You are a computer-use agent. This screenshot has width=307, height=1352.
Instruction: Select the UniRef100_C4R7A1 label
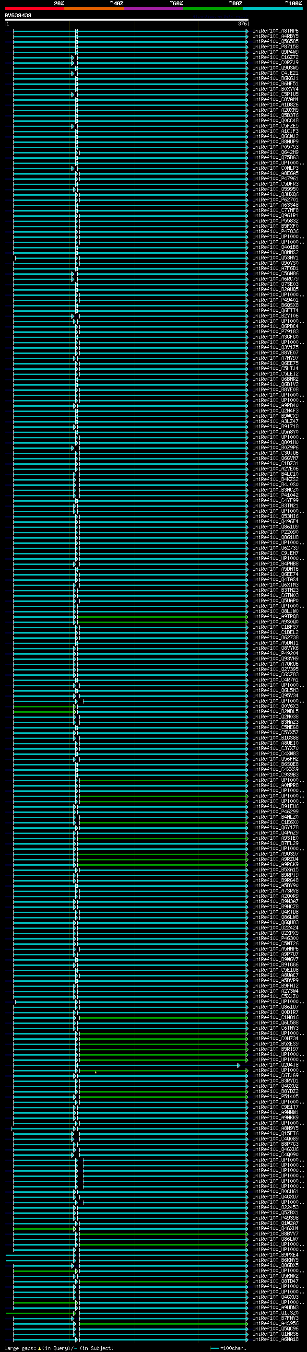pyautogui.click(x=275, y=680)
